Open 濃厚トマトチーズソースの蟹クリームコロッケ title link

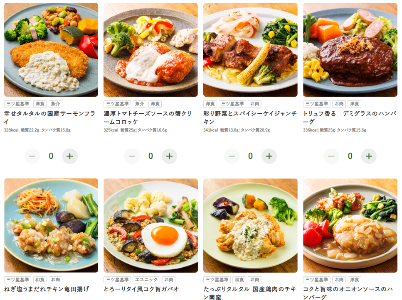coord(148,117)
